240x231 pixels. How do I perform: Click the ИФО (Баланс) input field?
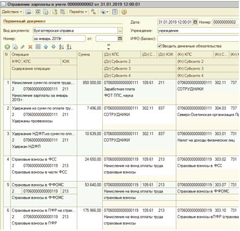tap(198, 38)
